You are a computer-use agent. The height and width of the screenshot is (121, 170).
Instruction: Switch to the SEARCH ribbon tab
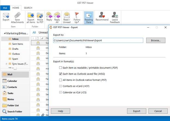tap(28, 8)
